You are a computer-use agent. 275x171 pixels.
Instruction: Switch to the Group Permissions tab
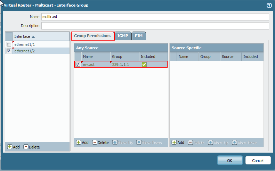click(92, 36)
